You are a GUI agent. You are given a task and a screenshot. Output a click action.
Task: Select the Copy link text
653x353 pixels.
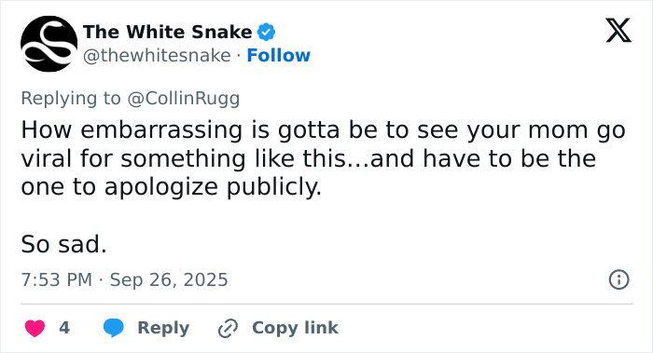click(295, 328)
